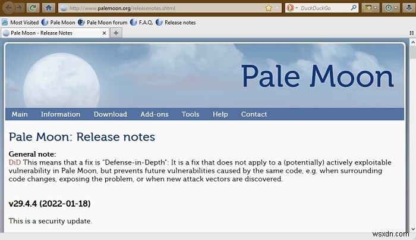Viewport: 416px width, 240px height.
Task: Open Pale Moon forum bookmark
Action: 103,23
